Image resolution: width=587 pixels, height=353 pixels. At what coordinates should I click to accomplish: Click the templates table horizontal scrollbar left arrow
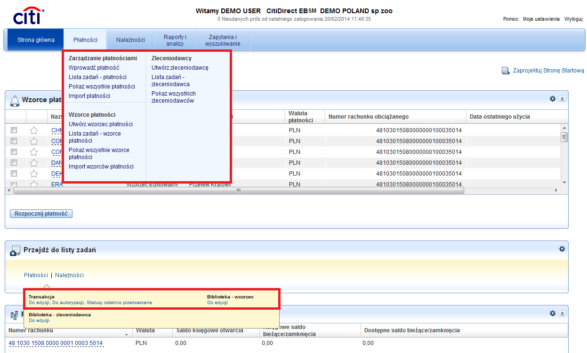coord(8,191)
